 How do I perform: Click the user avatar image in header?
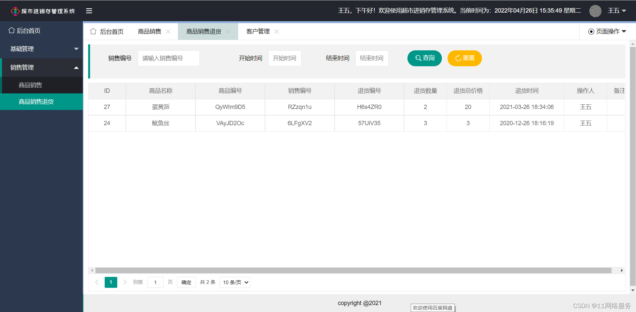click(x=595, y=11)
